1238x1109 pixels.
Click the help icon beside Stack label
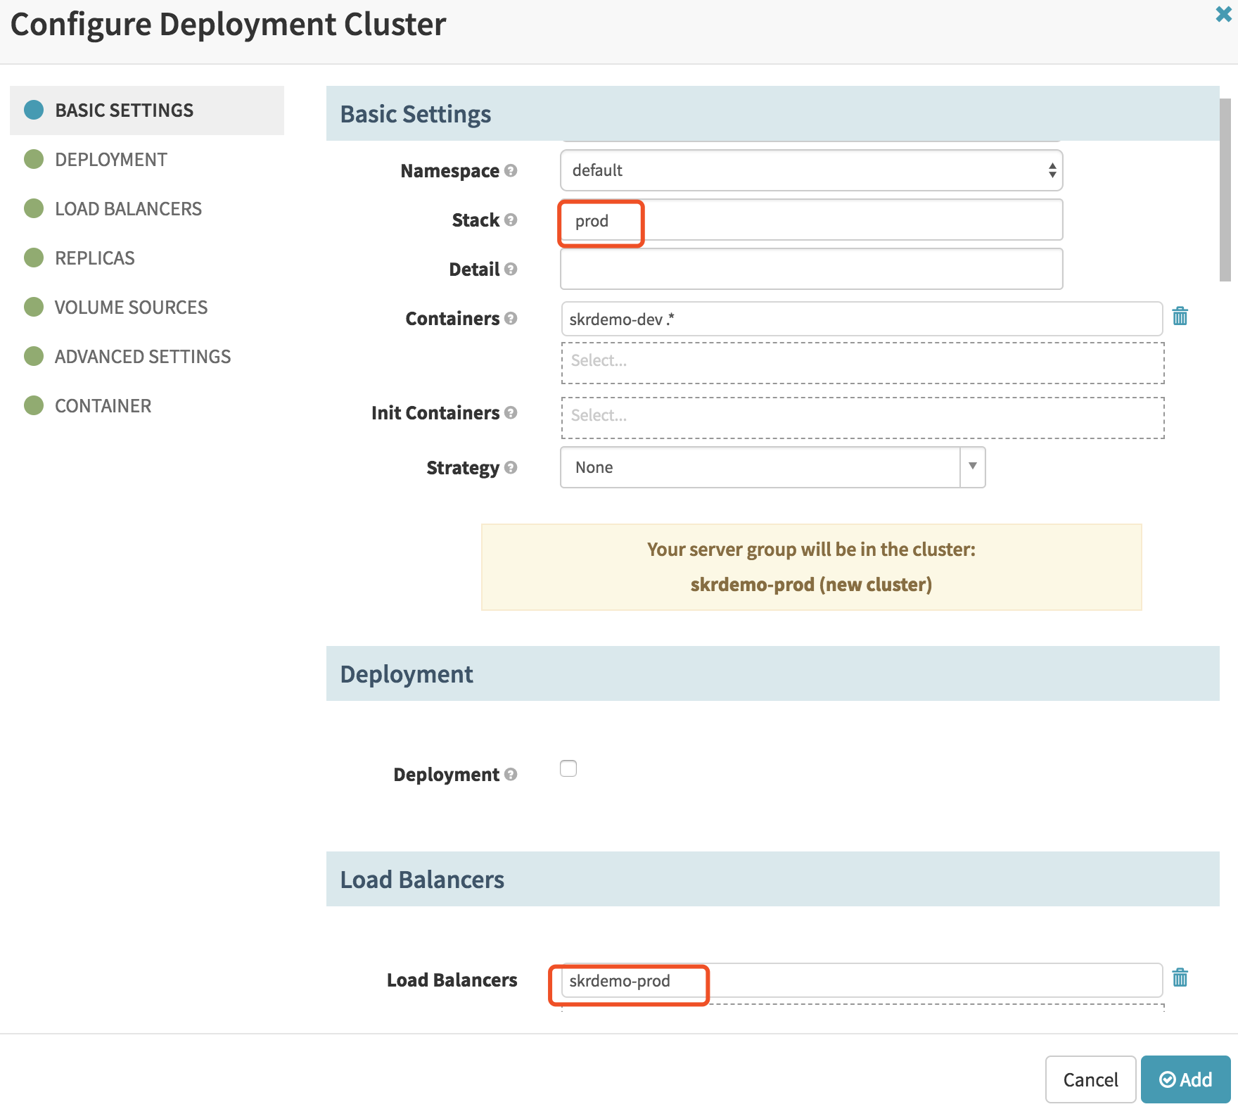click(x=511, y=220)
